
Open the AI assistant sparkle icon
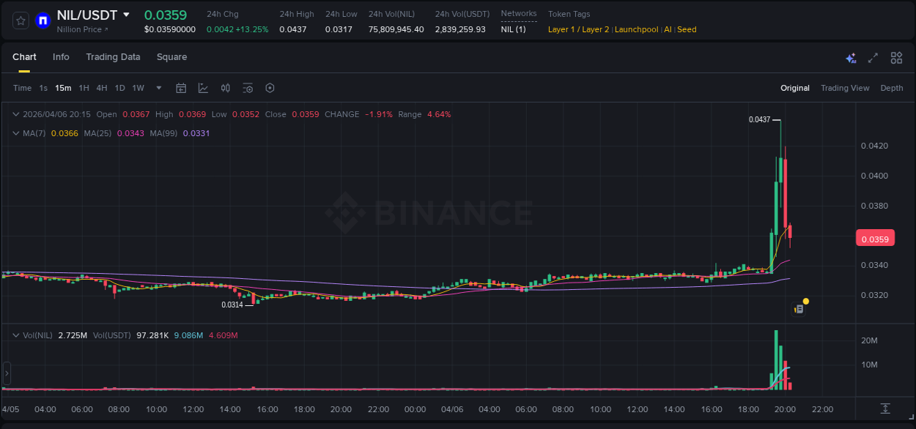[851, 58]
